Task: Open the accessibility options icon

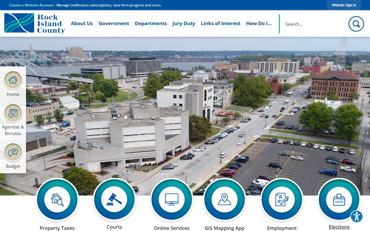Action: click(x=357, y=216)
